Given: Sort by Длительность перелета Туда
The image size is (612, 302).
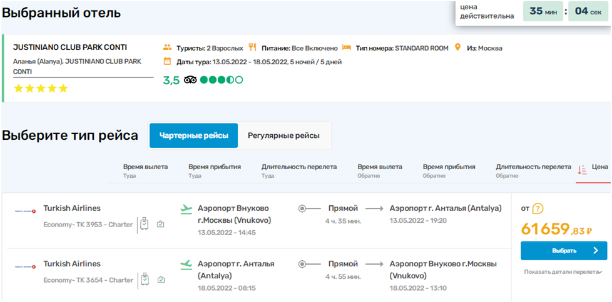Looking at the screenshot, I should pos(299,170).
